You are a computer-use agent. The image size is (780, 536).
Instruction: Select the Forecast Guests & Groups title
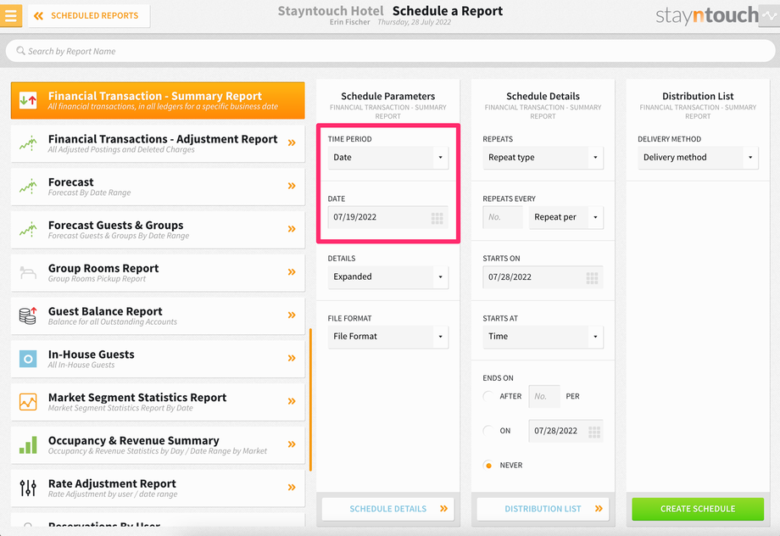115,225
